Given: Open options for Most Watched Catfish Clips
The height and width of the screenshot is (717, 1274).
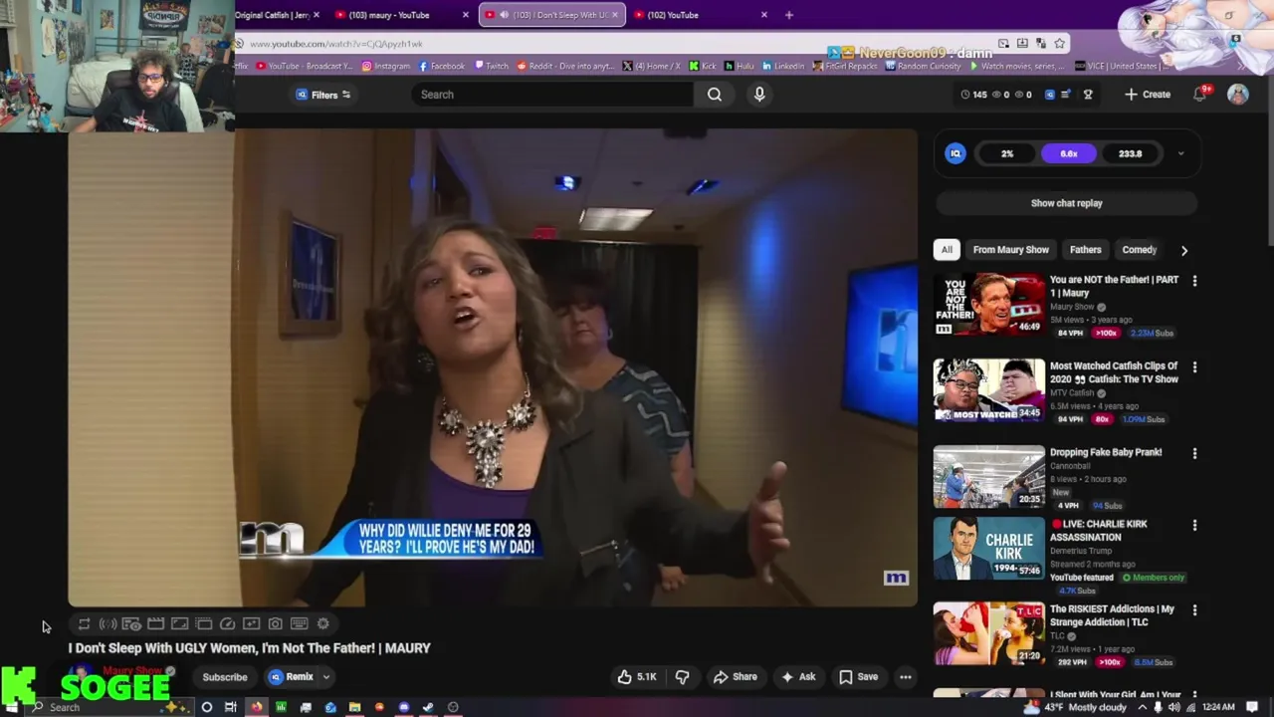Looking at the screenshot, I should click(1194, 367).
